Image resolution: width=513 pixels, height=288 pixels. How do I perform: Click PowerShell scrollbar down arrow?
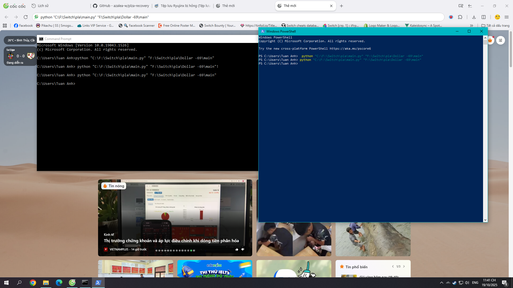point(485,220)
